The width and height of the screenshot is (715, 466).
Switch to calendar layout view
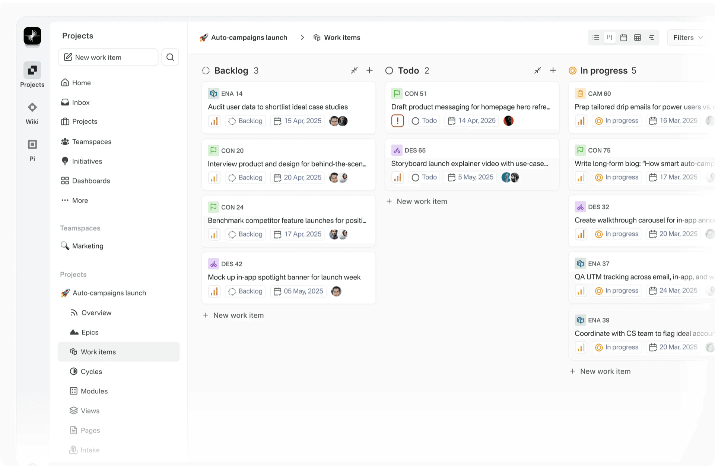[623, 38]
